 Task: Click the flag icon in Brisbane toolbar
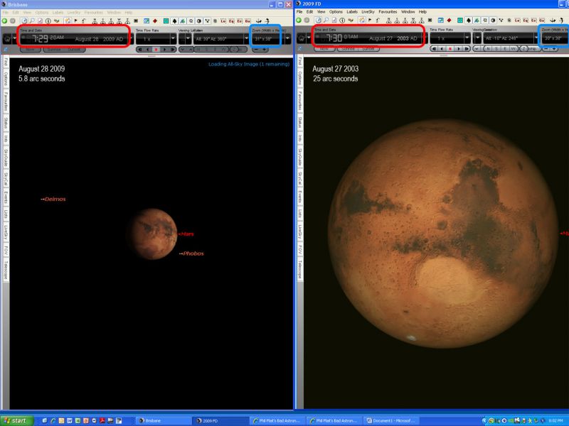click(x=76, y=21)
